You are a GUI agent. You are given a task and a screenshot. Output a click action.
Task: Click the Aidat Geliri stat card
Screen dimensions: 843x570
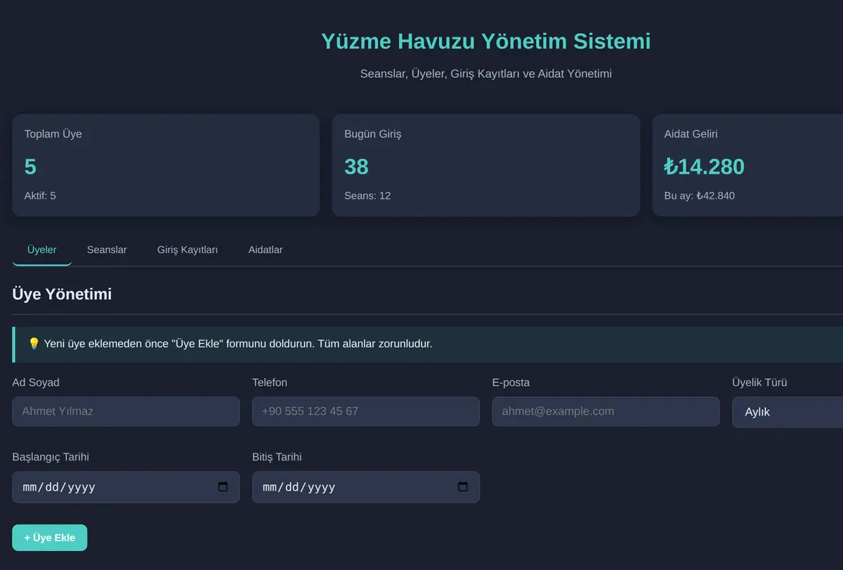coord(747,165)
